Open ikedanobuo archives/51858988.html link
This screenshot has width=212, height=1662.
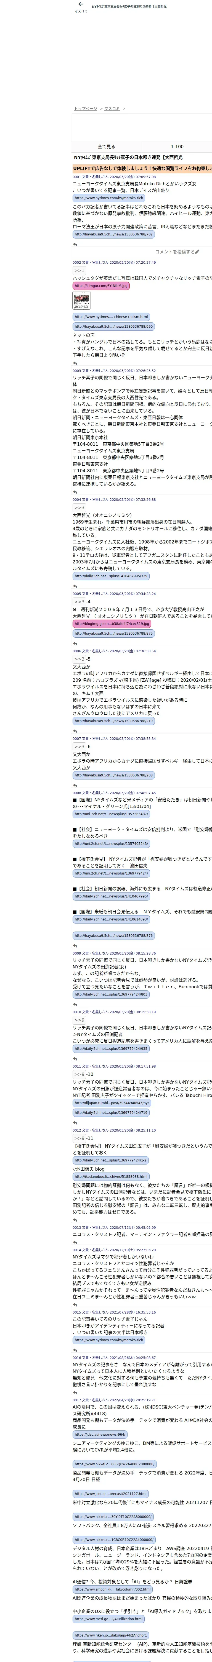click(111, 1176)
